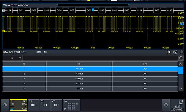The image size is (186, 112).
Task: Select decoded byte 0x03 on bus
Action: [46, 10]
